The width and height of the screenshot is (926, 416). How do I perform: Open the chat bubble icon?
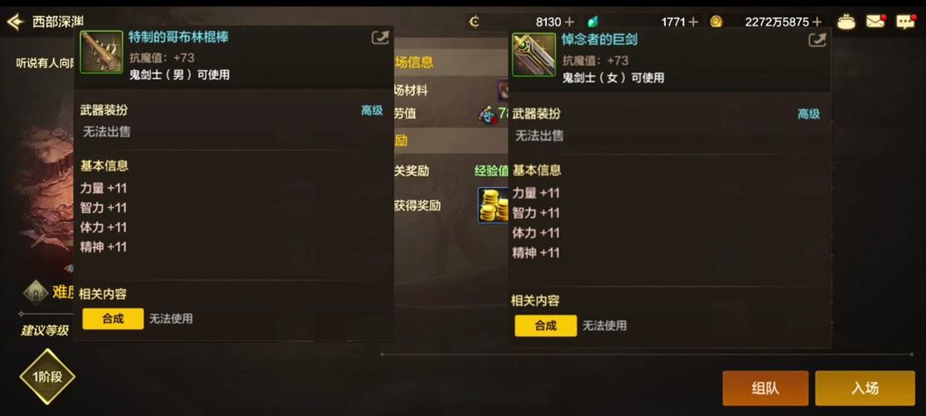point(905,22)
